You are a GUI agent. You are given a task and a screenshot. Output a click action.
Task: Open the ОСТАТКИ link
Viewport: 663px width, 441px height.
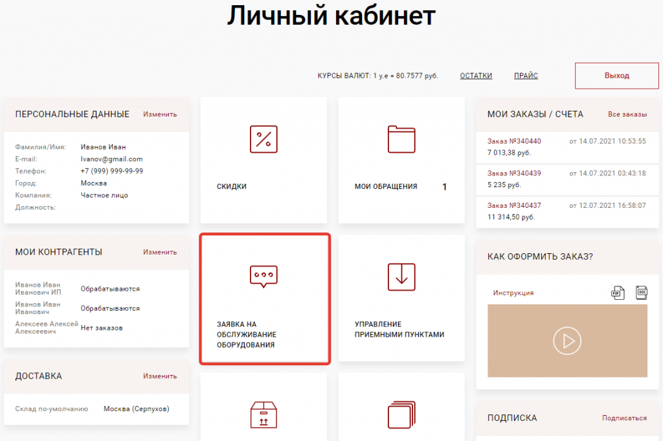tap(476, 76)
